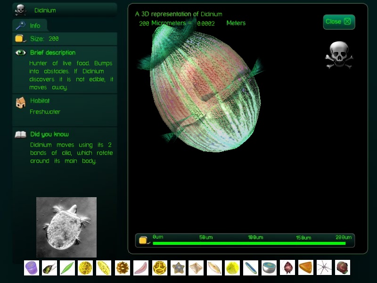Open the Didinium microscope photo
The image size is (377, 283).
coord(66,227)
